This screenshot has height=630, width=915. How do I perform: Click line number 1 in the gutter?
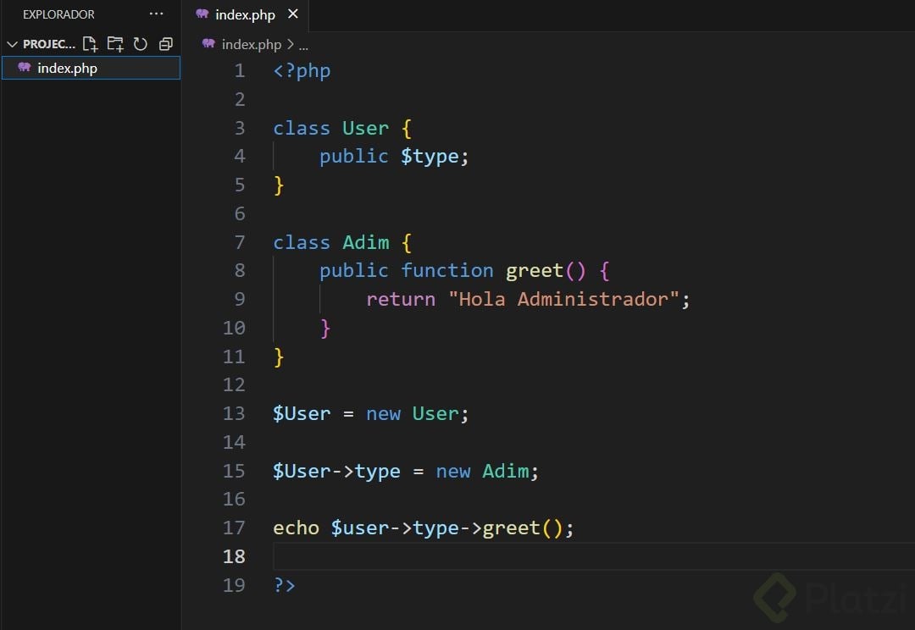tap(239, 70)
